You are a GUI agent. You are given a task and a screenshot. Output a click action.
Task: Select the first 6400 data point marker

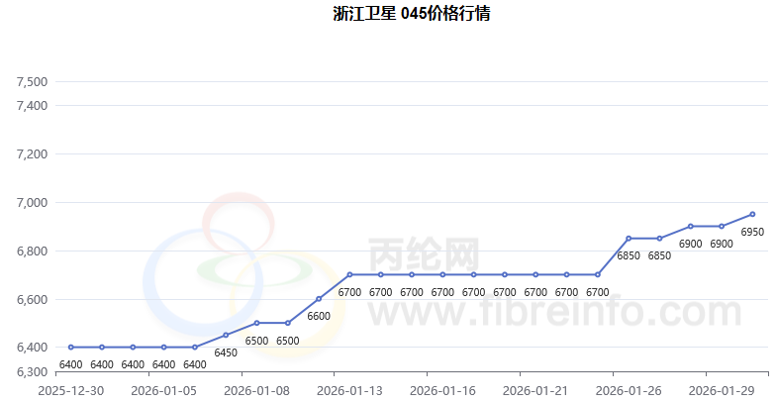click(x=71, y=348)
